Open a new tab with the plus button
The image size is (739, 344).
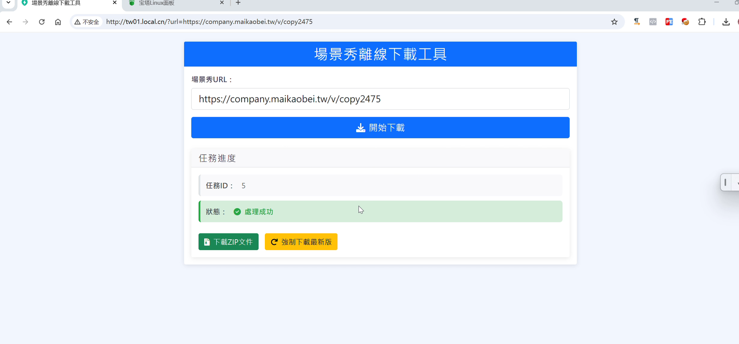[238, 3]
